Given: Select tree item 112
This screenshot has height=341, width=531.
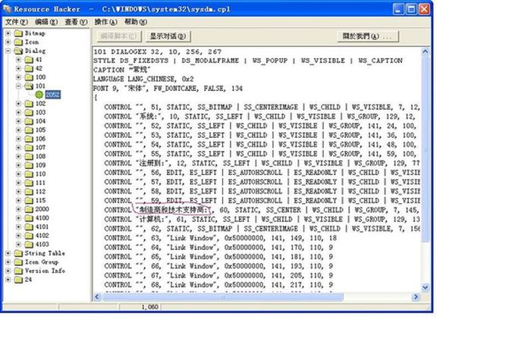Looking at the screenshot, I should pos(40,192).
